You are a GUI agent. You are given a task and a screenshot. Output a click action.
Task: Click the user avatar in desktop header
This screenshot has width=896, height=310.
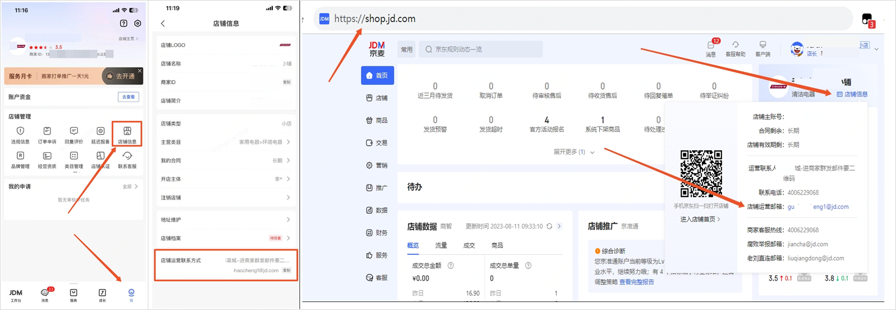pyautogui.click(x=797, y=49)
